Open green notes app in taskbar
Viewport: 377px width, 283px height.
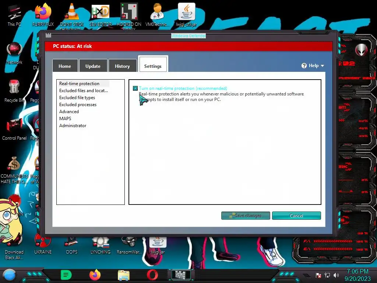(x=66, y=275)
